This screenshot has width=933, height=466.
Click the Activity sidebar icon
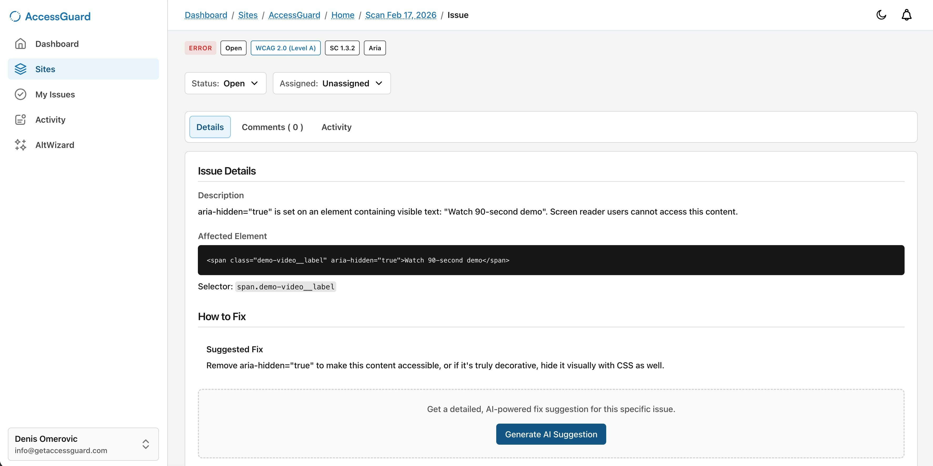[x=20, y=120]
